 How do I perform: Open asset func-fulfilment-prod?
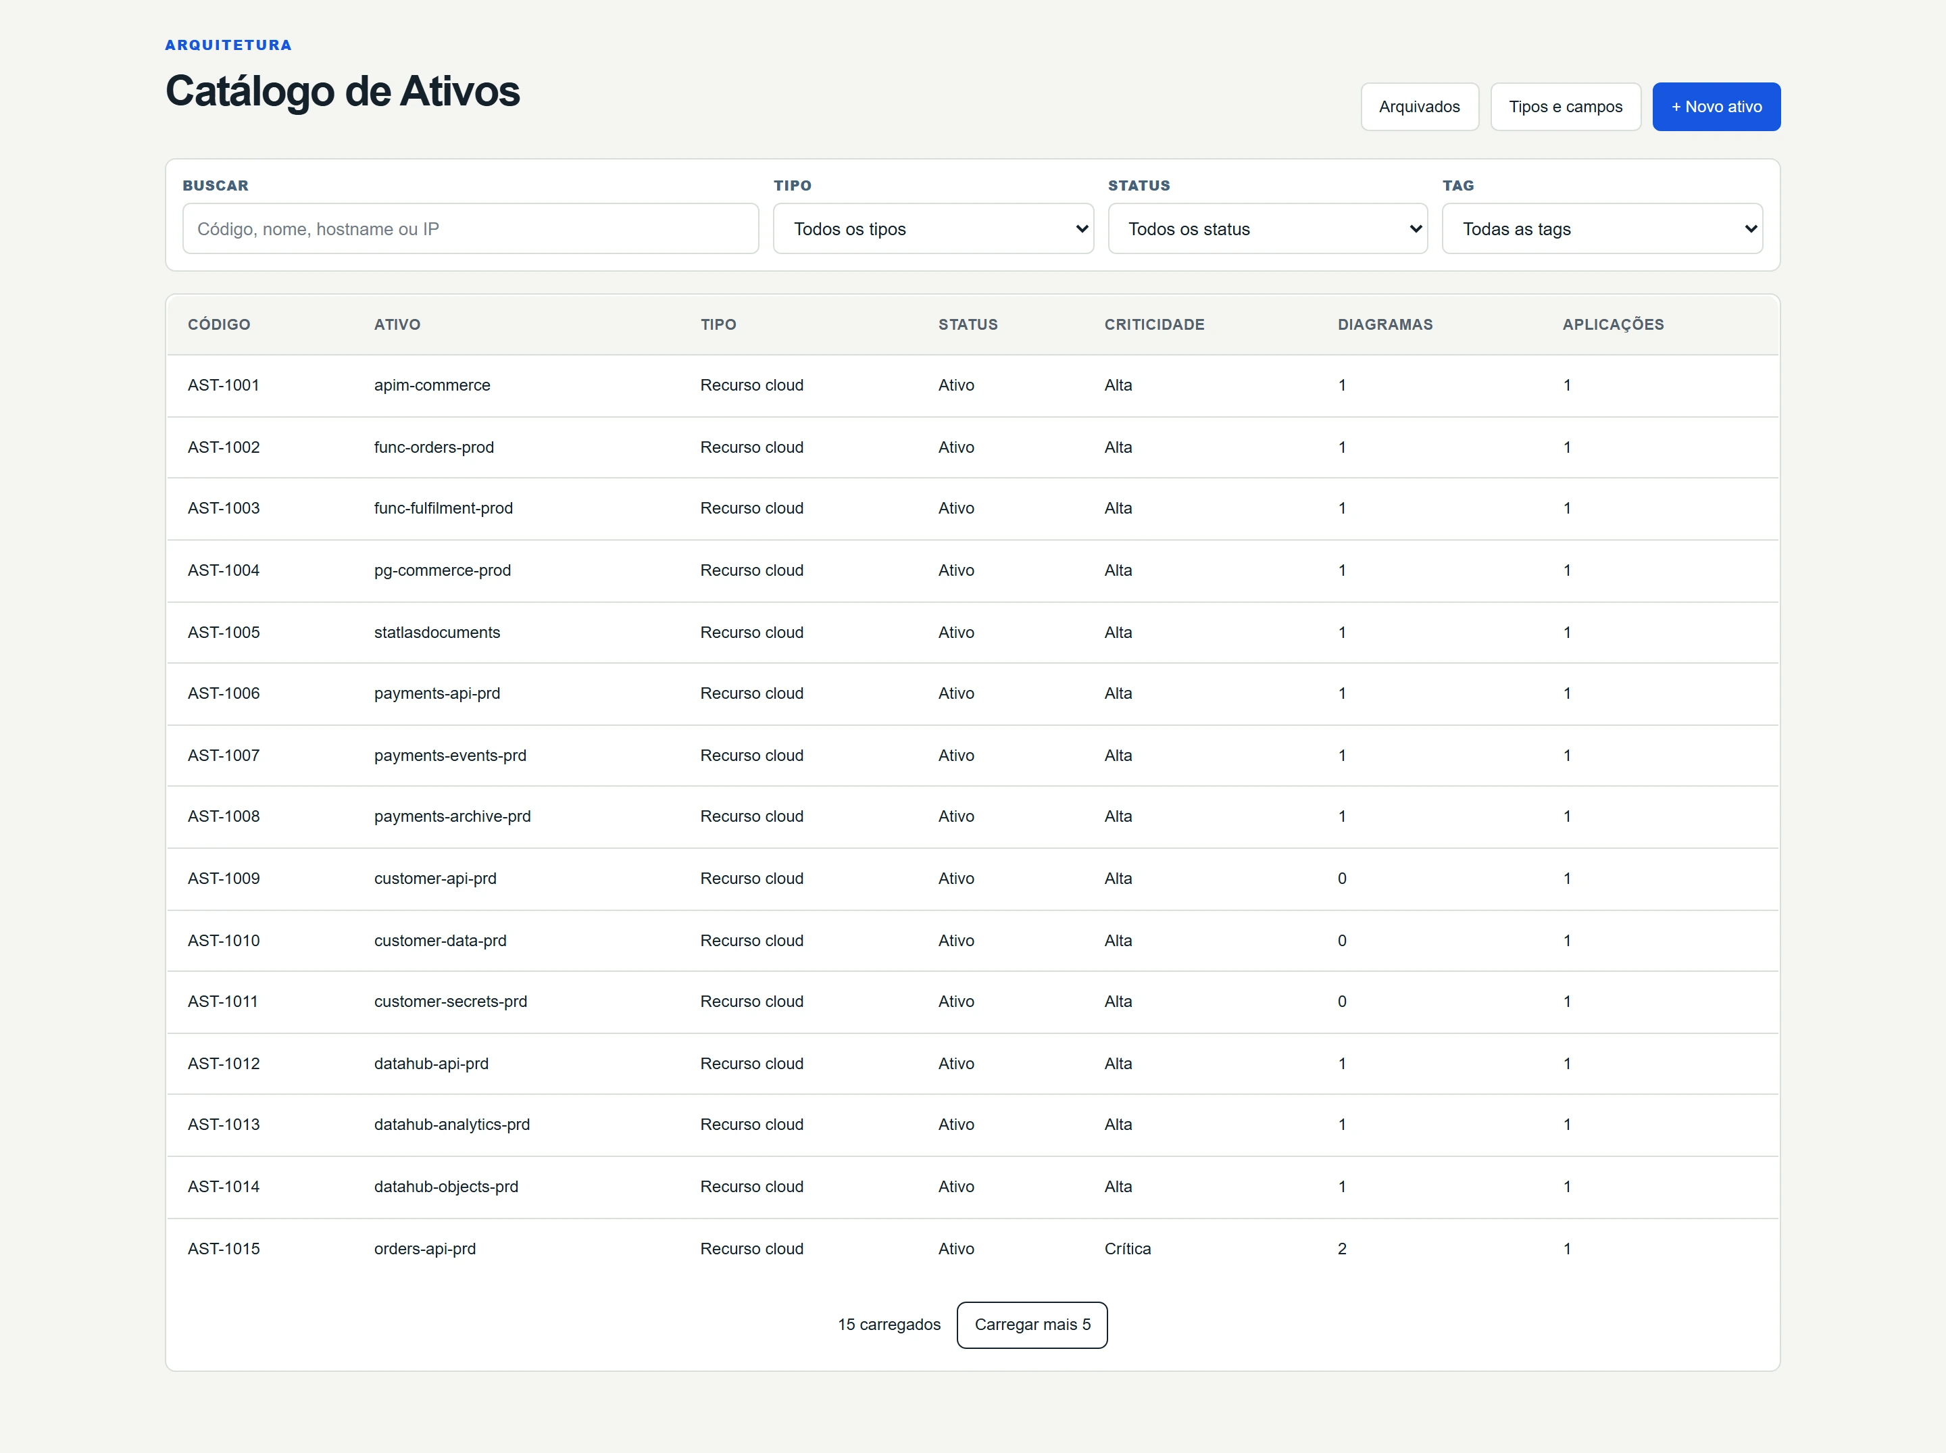coord(443,508)
